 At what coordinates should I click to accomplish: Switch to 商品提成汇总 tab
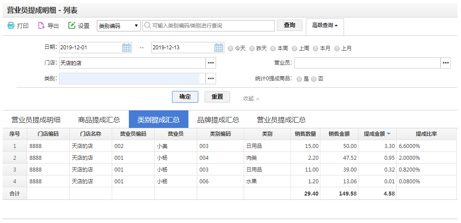[x=99, y=120]
